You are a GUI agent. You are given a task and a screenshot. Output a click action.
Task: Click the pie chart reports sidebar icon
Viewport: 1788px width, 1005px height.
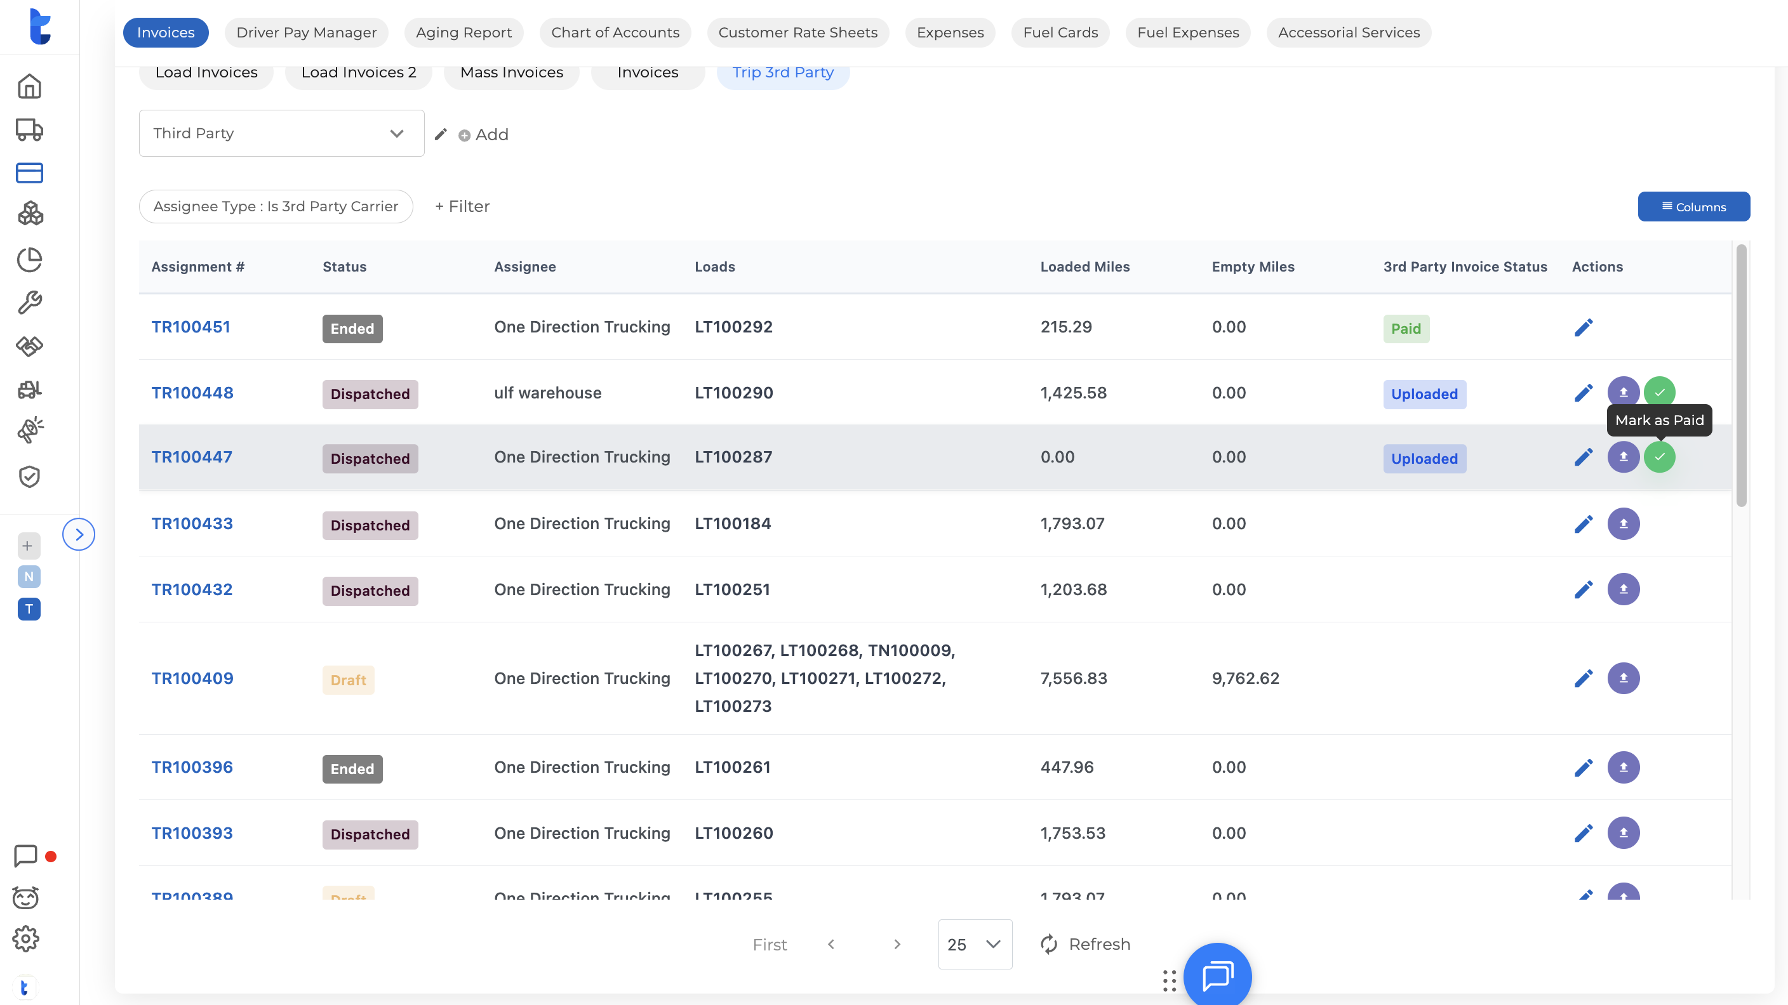(29, 259)
